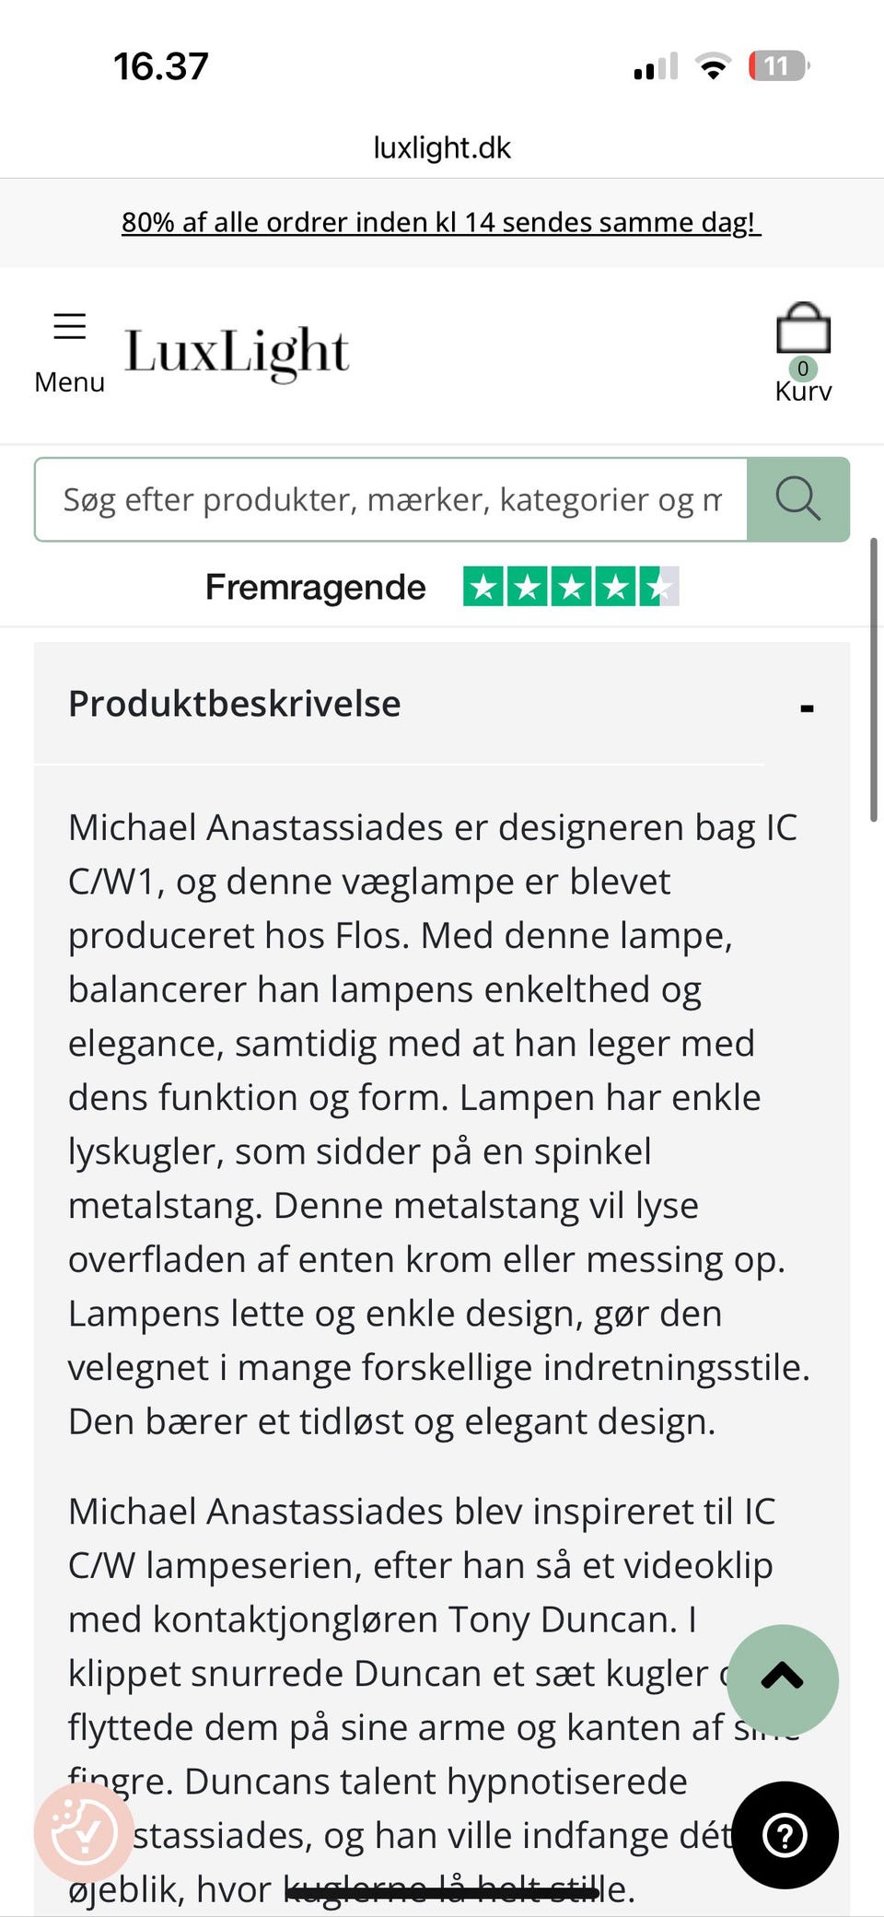Open the shopping cart Kurv icon
884x1917 pixels.
click(x=802, y=328)
